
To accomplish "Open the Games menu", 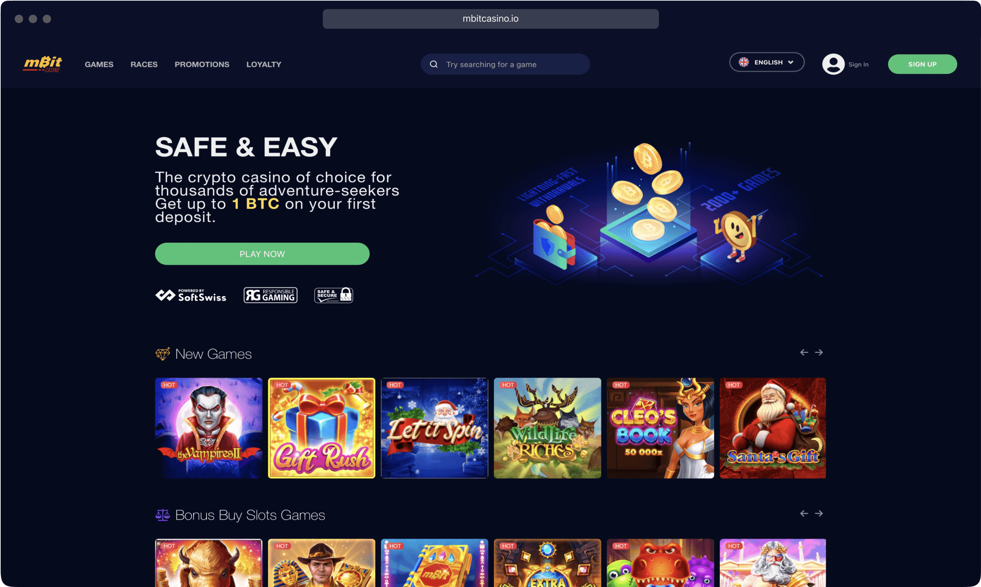I will (99, 64).
